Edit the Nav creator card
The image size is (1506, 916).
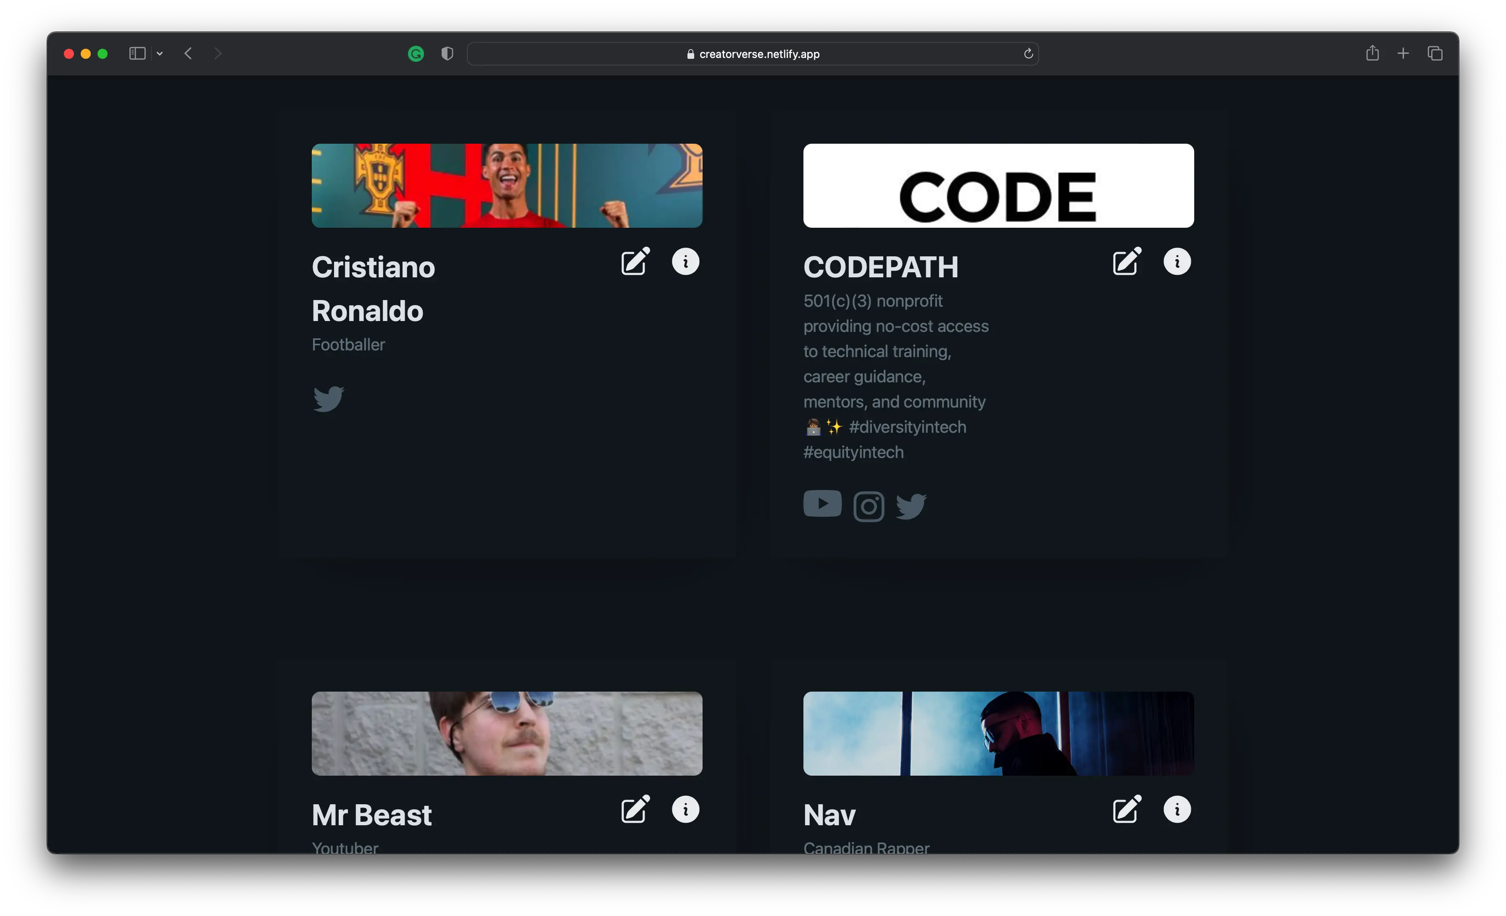pos(1127,810)
